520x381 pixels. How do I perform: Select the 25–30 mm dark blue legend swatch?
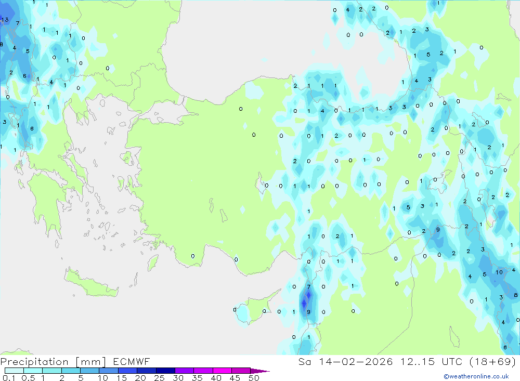(165, 371)
